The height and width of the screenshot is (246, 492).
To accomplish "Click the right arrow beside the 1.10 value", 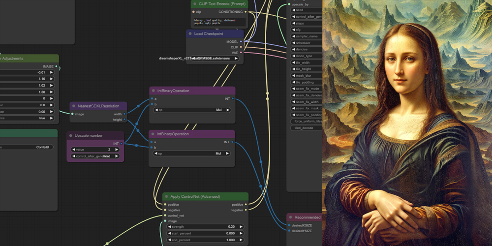I will [52, 79].
